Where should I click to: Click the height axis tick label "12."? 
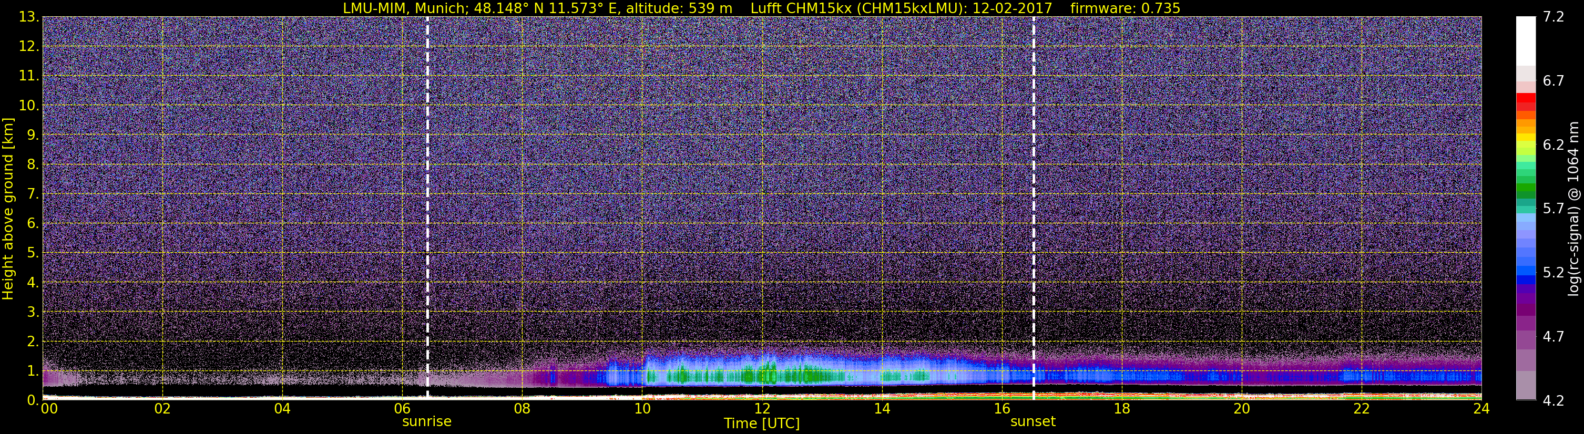29,47
